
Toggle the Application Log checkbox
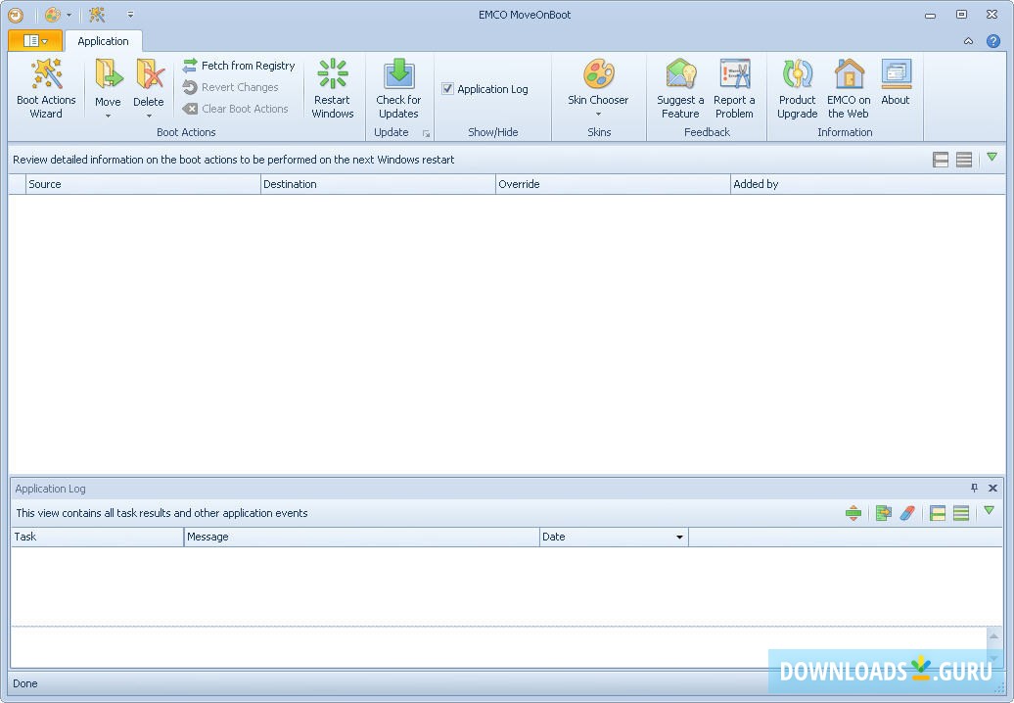click(447, 88)
